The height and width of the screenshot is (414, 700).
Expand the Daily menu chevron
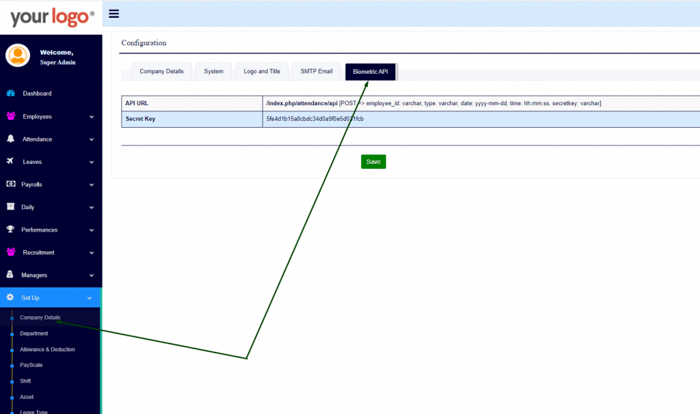coord(91,208)
